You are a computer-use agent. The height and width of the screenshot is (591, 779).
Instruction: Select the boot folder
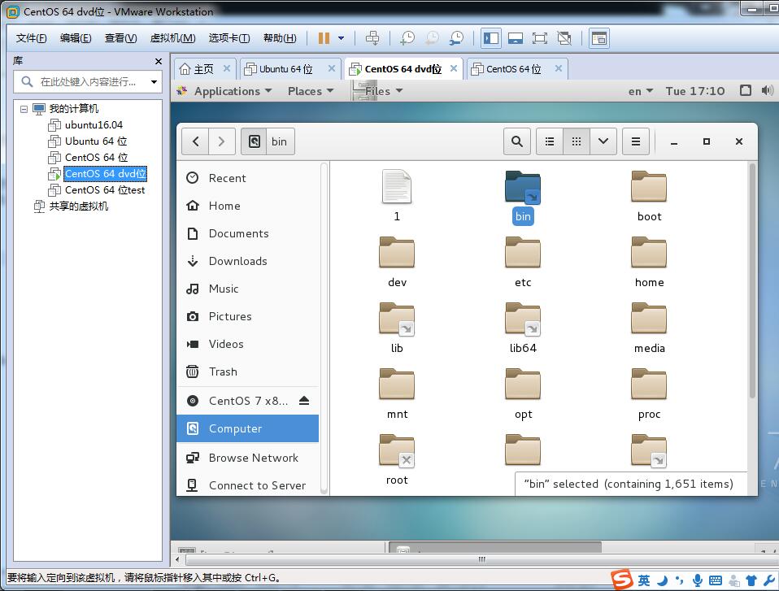(x=649, y=196)
